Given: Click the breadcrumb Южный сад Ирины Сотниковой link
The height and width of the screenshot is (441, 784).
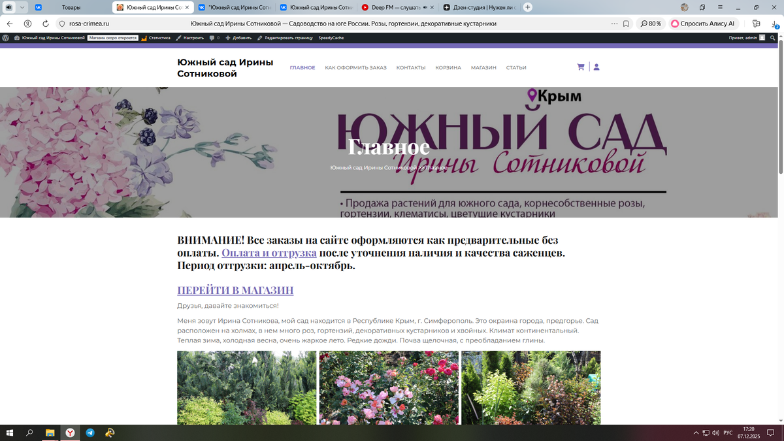Looking at the screenshot, I should (x=373, y=168).
